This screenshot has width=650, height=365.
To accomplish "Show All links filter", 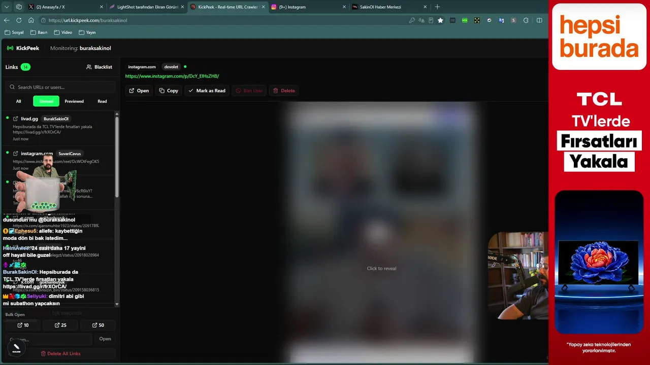I will point(18,101).
